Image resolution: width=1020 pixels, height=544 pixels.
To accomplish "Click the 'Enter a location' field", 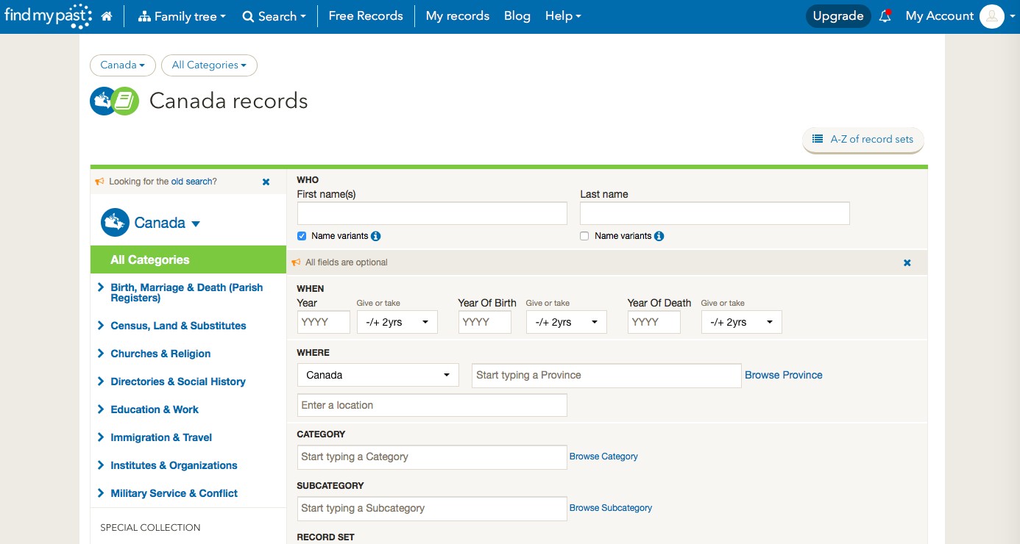I will coord(432,405).
